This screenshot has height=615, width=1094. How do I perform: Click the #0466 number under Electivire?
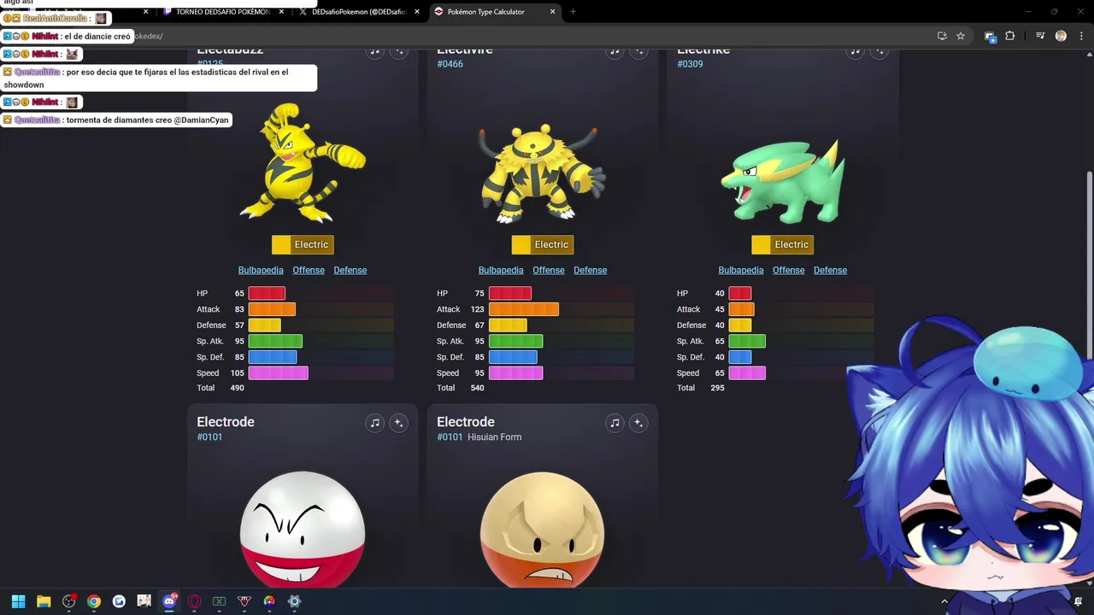click(450, 64)
